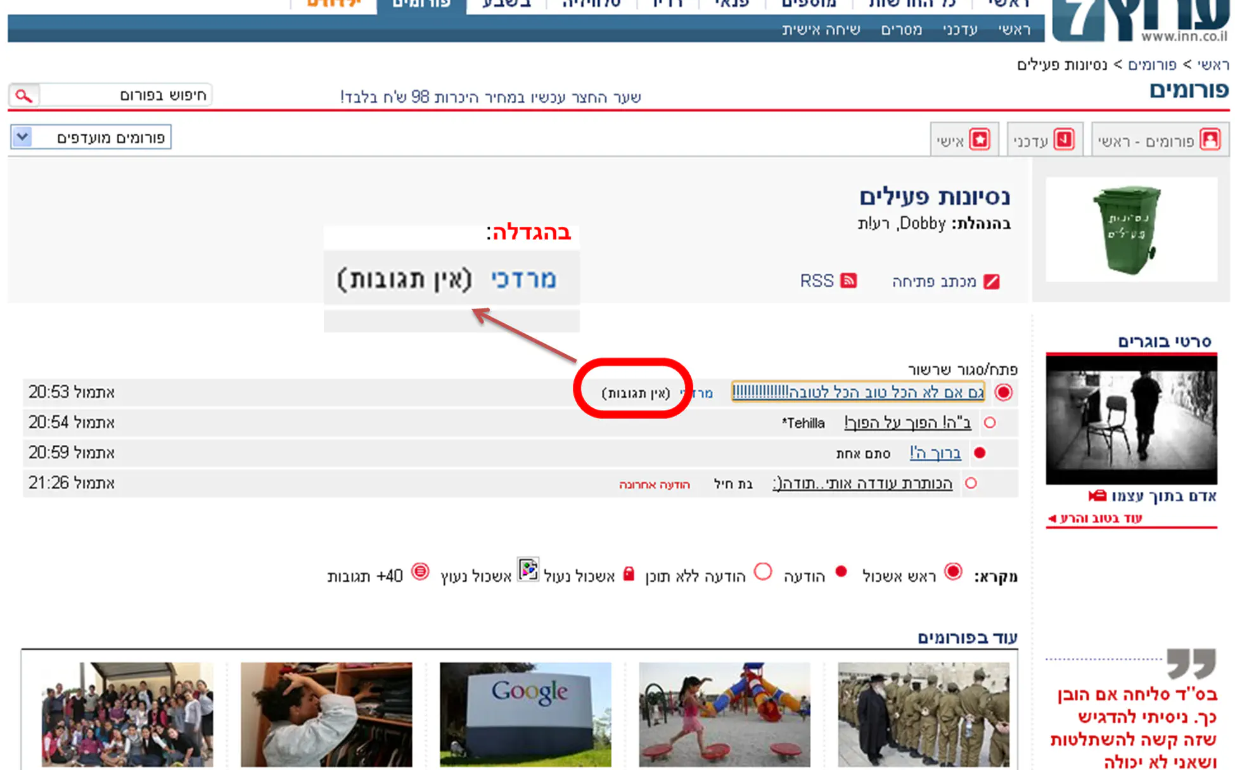The height and width of the screenshot is (770, 1235).
Task: Click the RSS feed icon
Action: tap(848, 281)
